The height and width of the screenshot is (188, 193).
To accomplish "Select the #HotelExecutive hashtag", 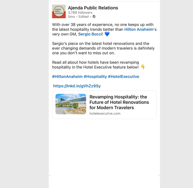I will [x=124, y=76].
